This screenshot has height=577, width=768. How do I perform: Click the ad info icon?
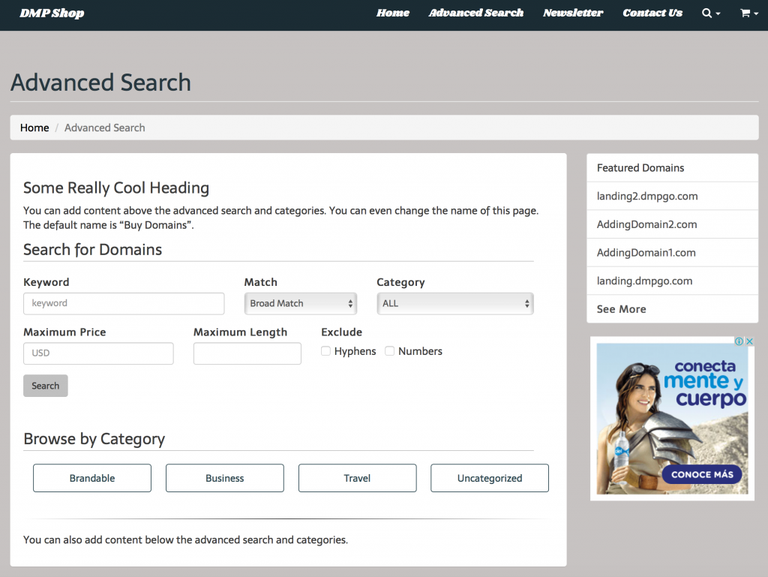coord(739,341)
